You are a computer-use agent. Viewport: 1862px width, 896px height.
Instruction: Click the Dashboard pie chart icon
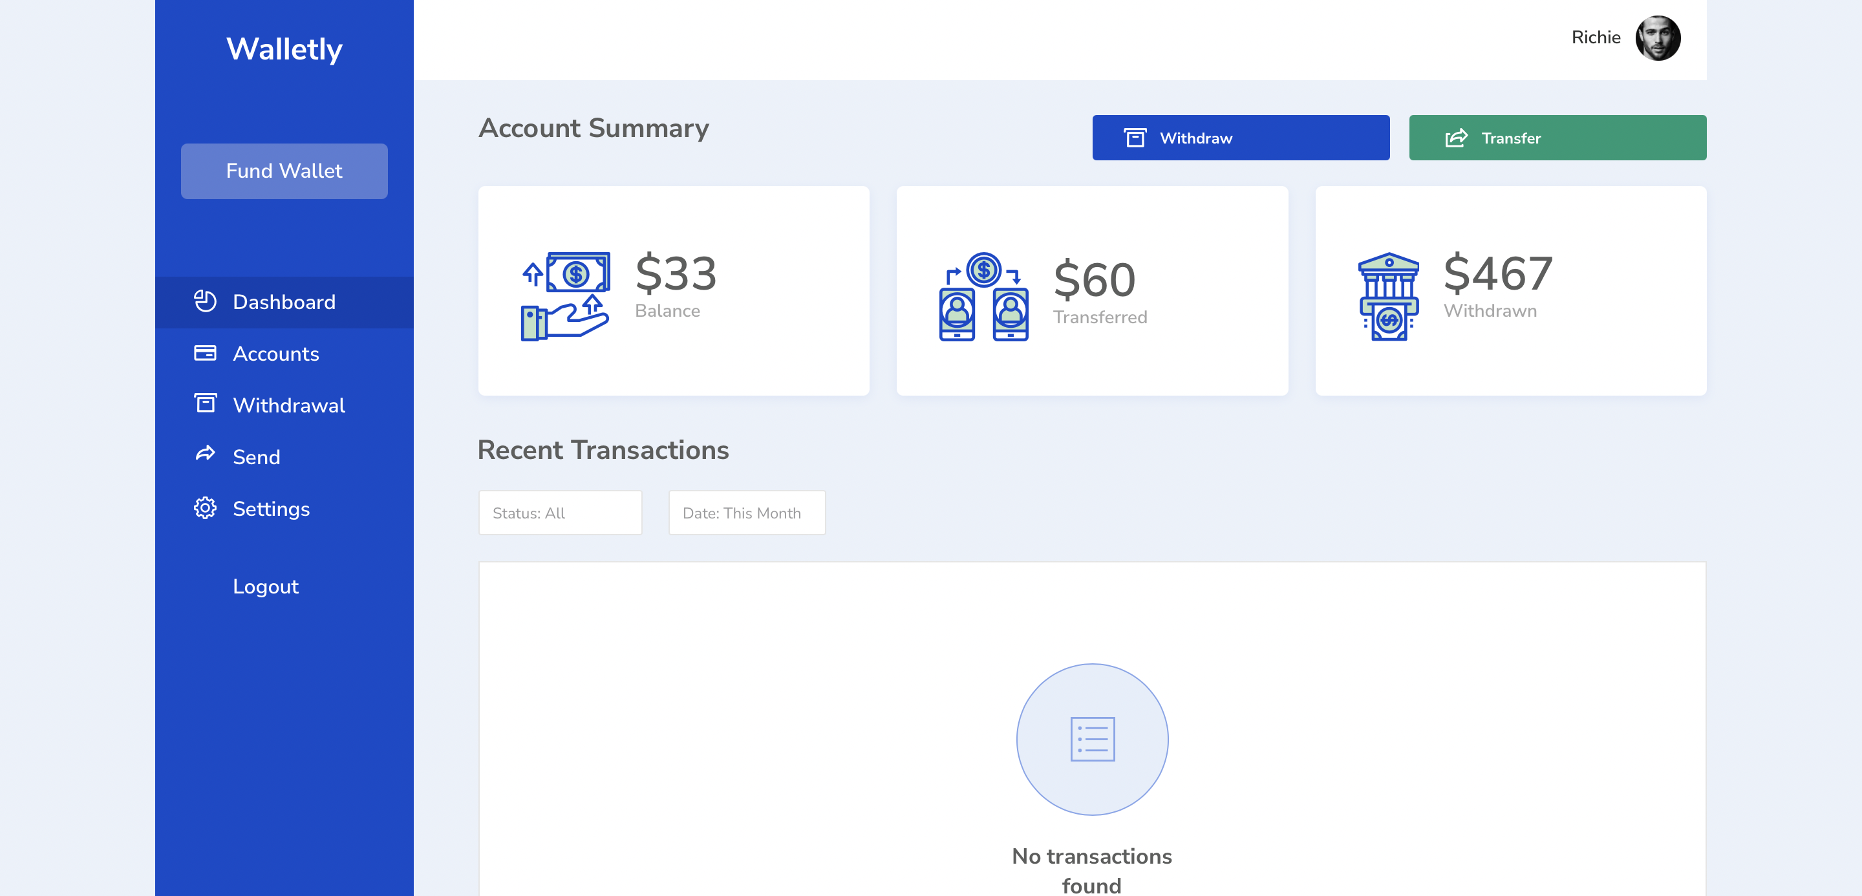click(204, 301)
